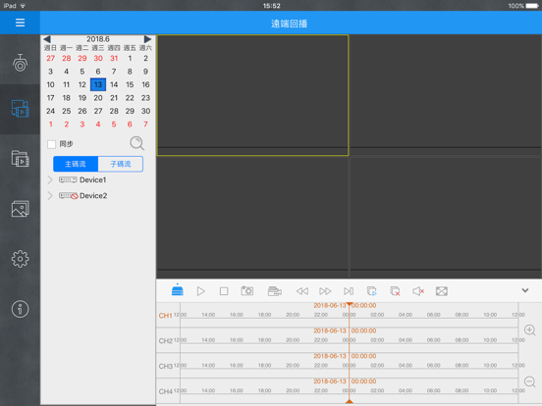Click close all windows icon

click(395, 291)
